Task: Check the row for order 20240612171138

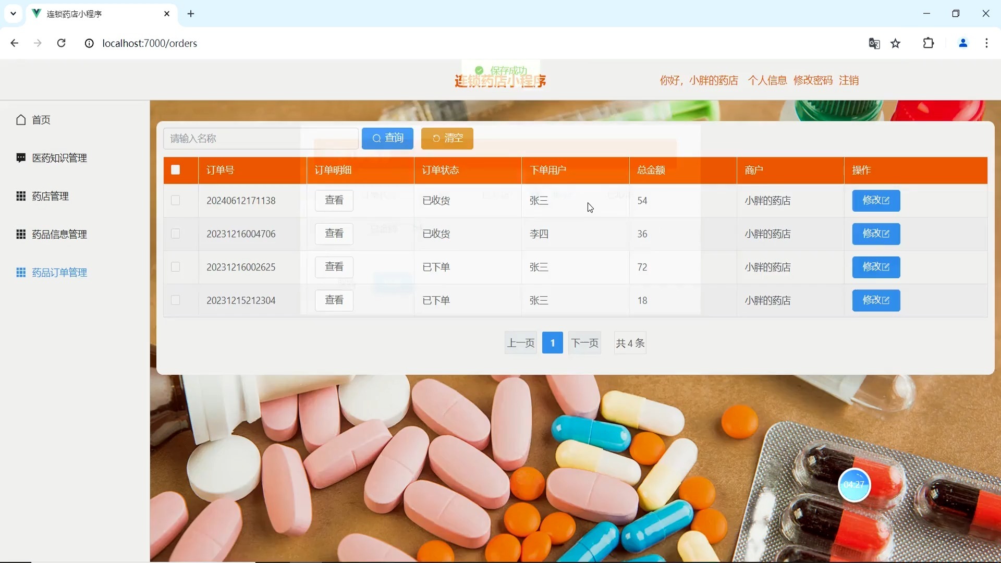Action: [x=175, y=200]
